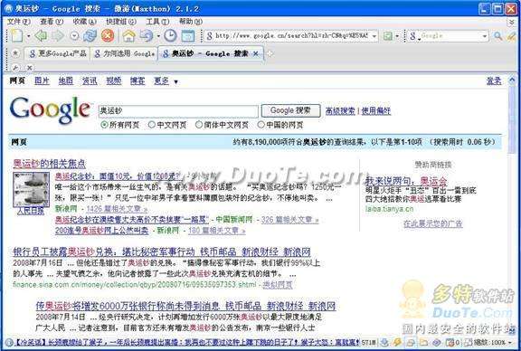Click the popup windows status bar icon

(411, 342)
